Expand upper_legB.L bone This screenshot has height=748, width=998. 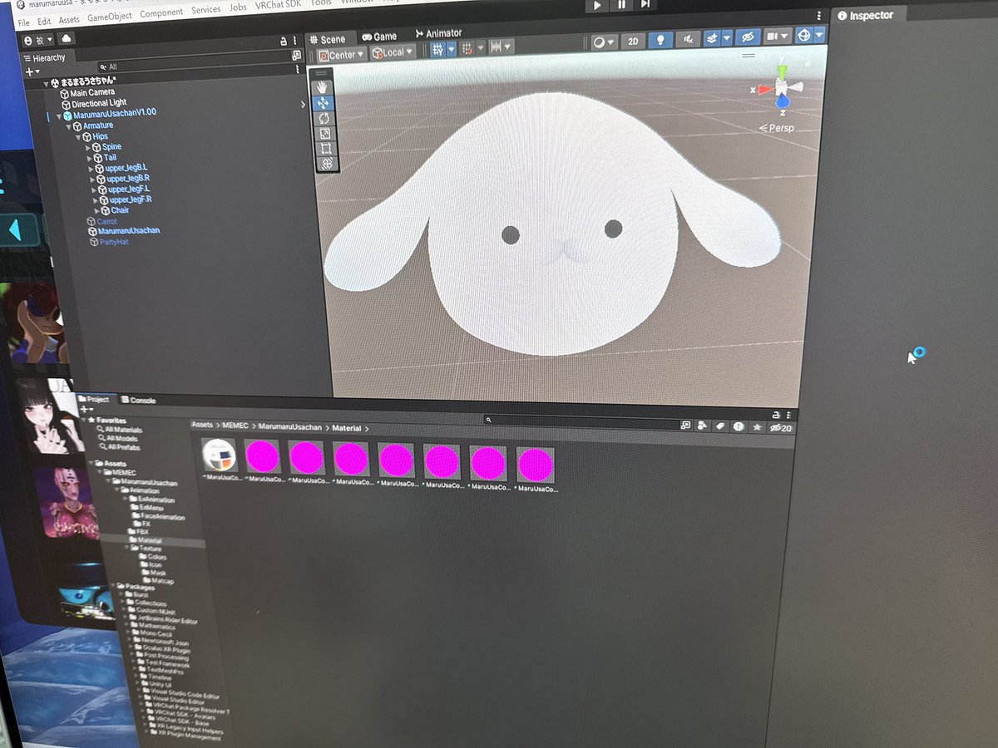click(91, 169)
